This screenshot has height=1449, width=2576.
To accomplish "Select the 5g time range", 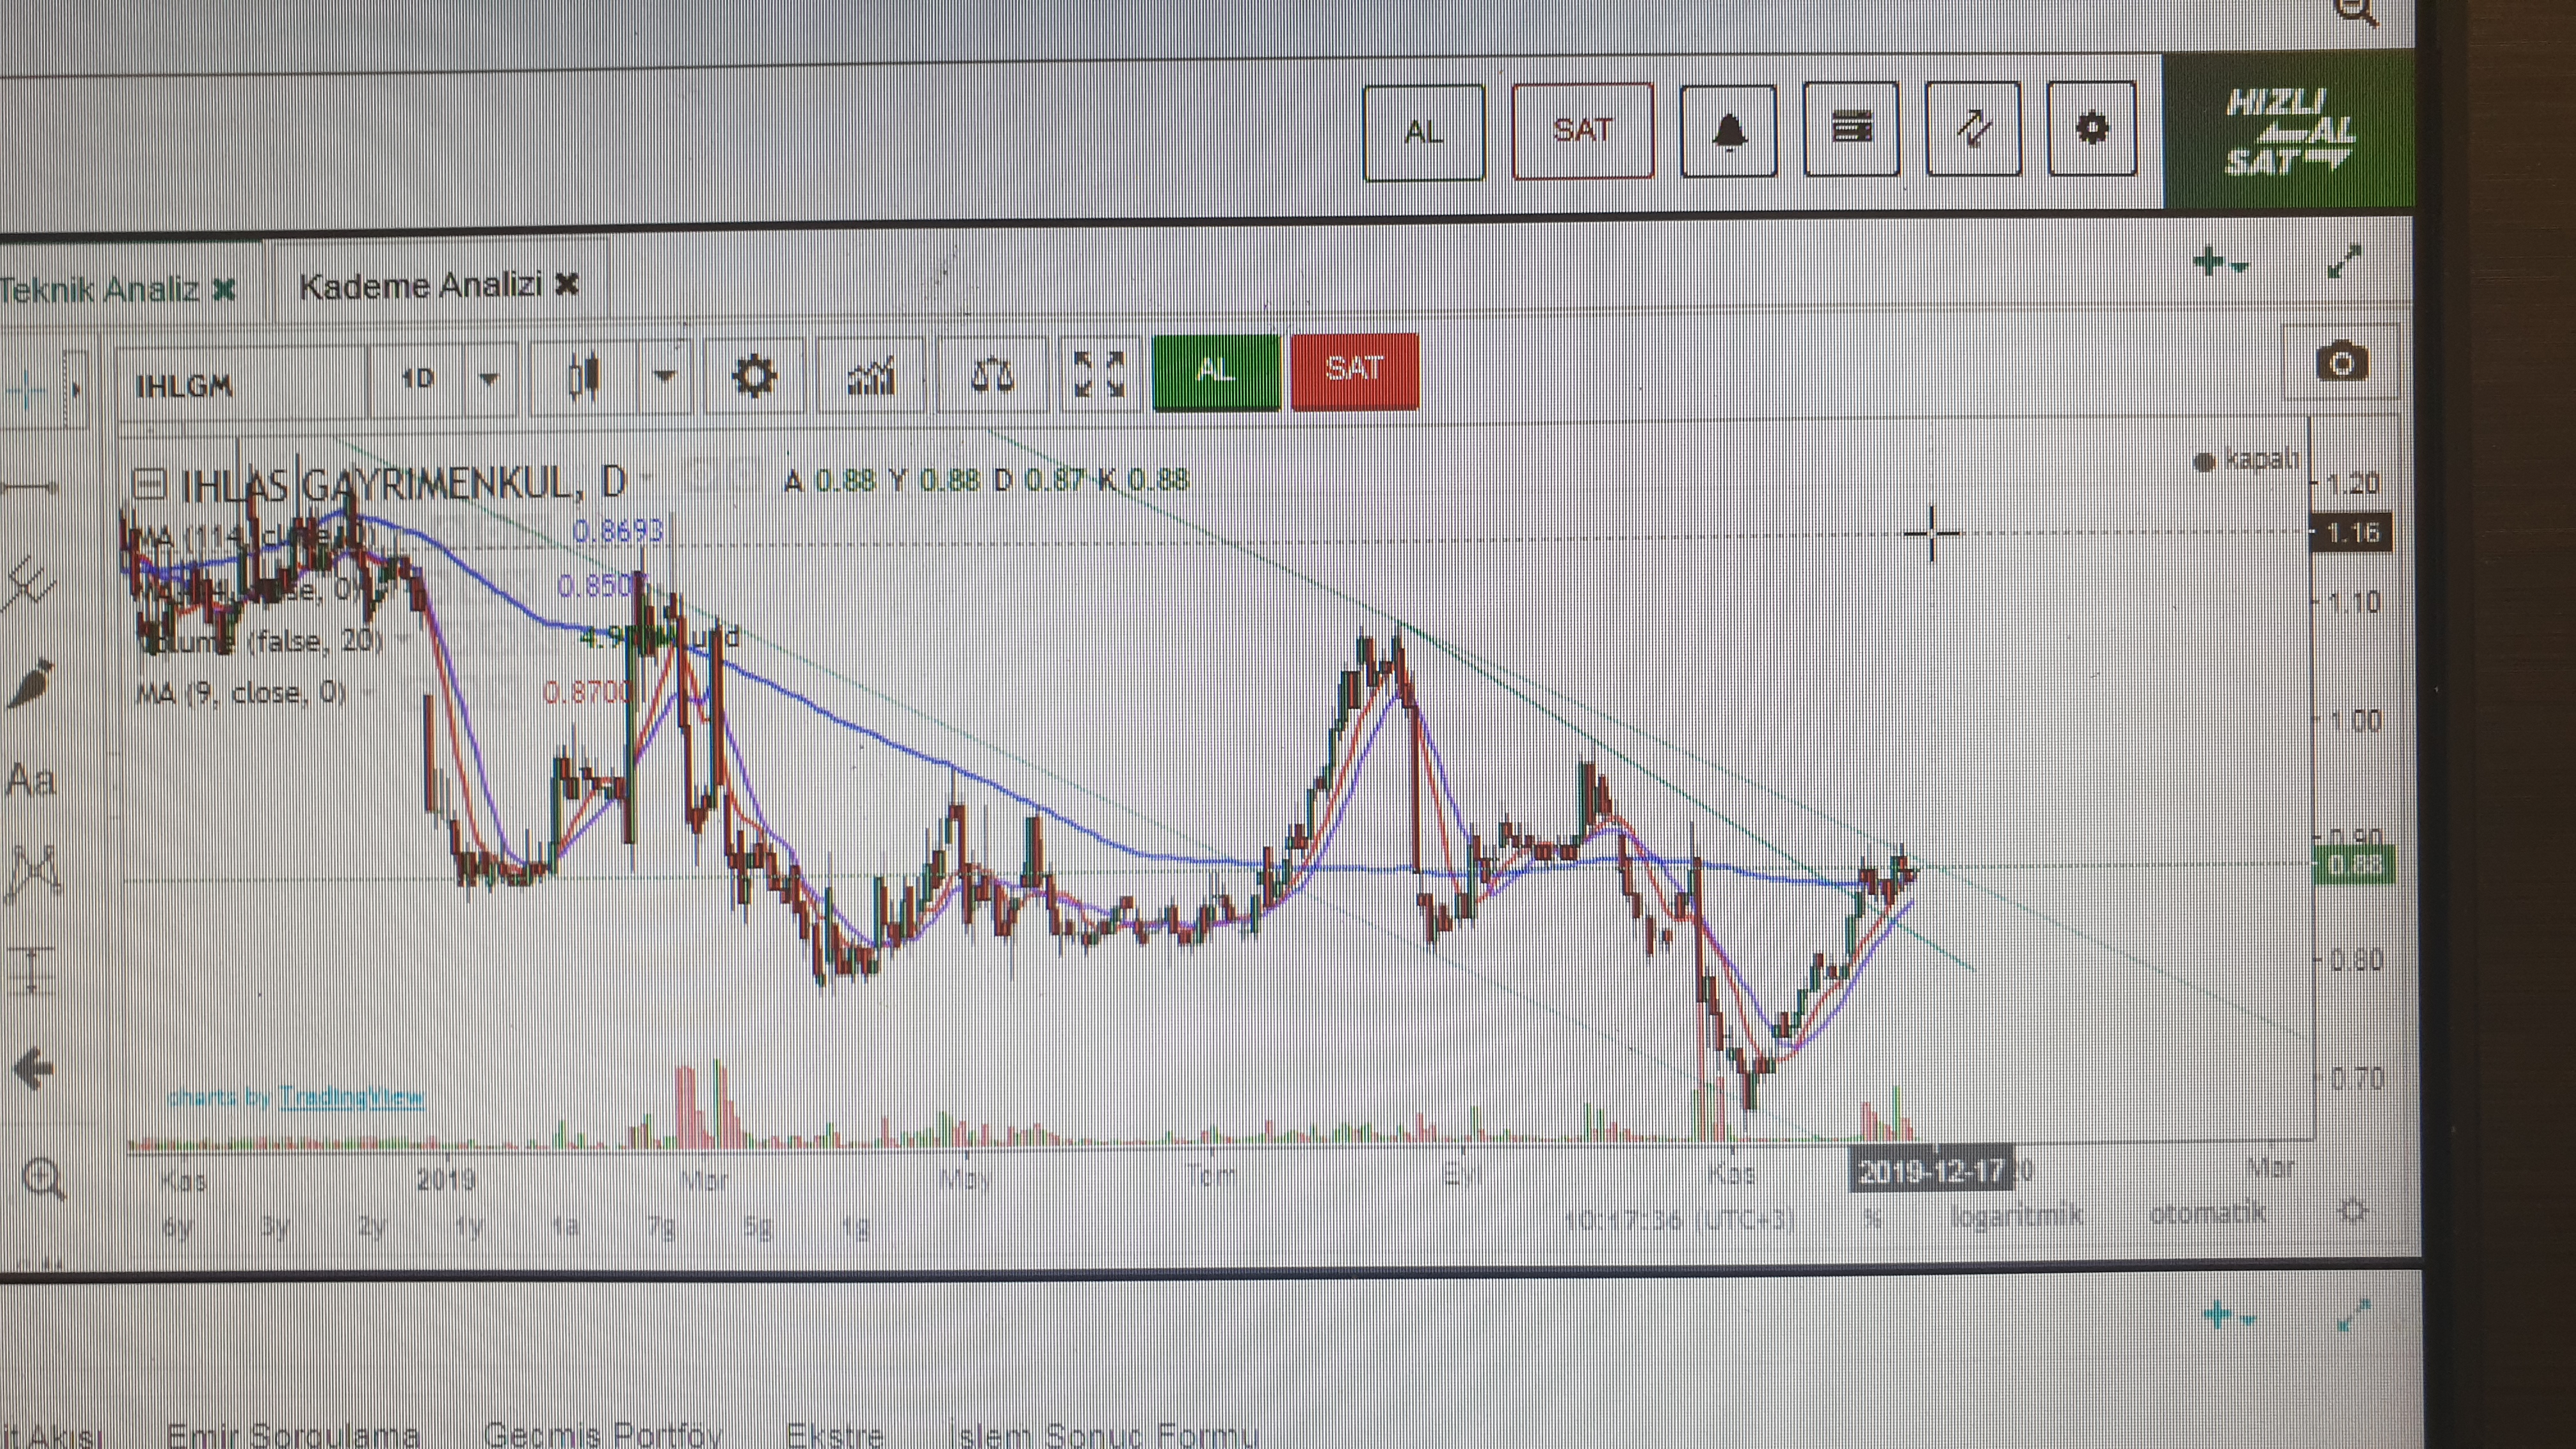I will (x=758, y=1226).
